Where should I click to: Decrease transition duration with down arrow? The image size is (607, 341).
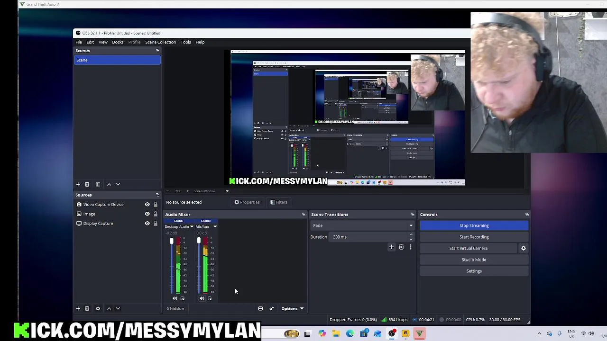(x=411, y=239)
